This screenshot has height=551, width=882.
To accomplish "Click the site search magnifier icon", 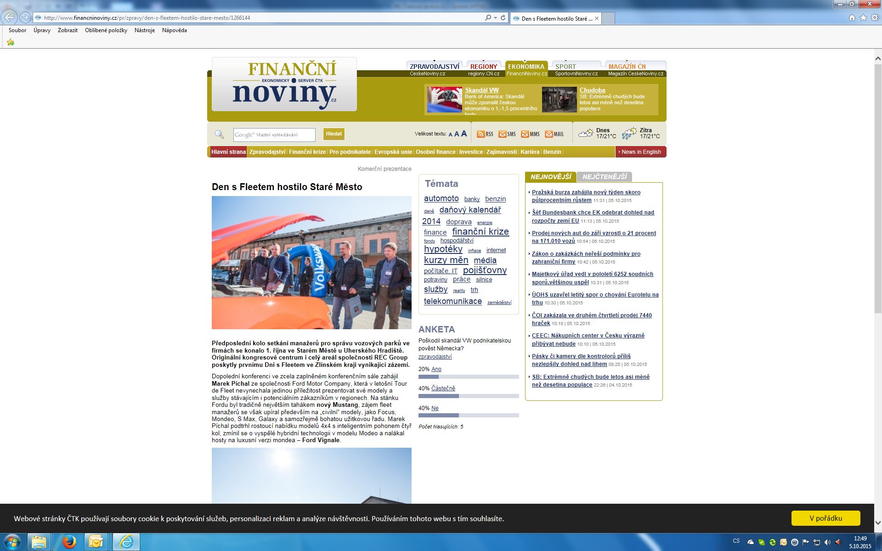I will [219, 134].
